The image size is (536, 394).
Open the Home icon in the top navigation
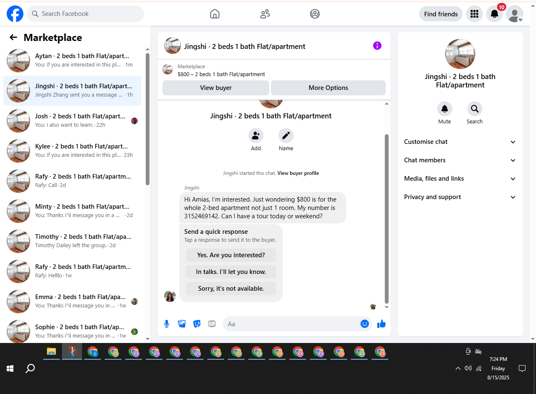click(x=214, y=14)
